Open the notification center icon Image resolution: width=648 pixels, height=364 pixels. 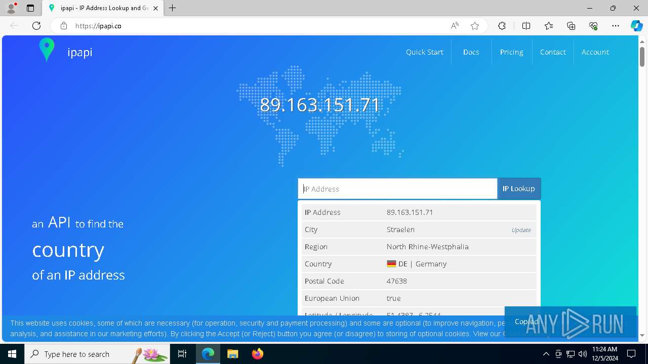[631, 354]
